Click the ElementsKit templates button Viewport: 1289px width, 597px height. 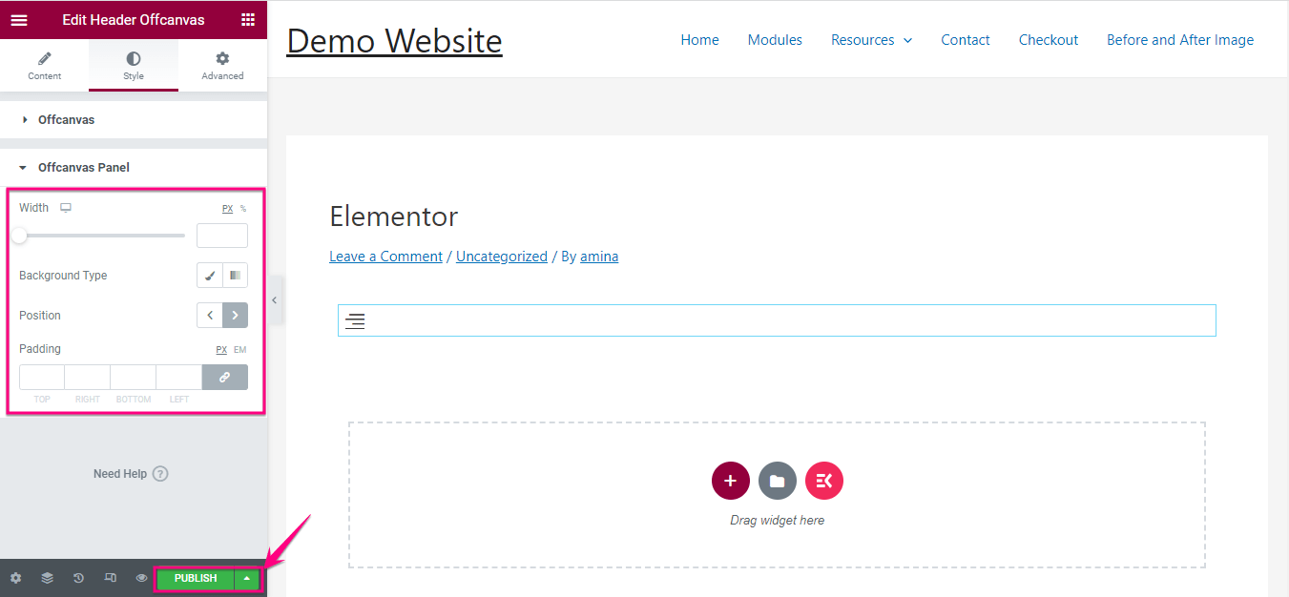click(x=824, y=481)
